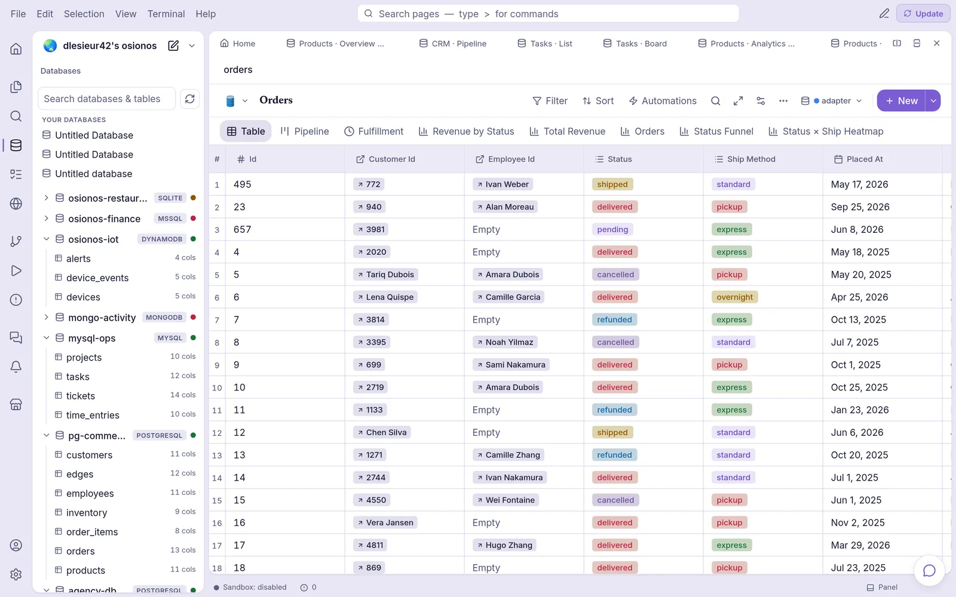Open the workspace switcher chevron
956x597 pixels.
192,46
